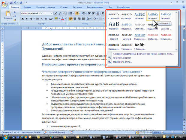Click the Clear Format eraser icon in gallery
The width and height of the screenshot is (186, 140).
pos(109,58)
